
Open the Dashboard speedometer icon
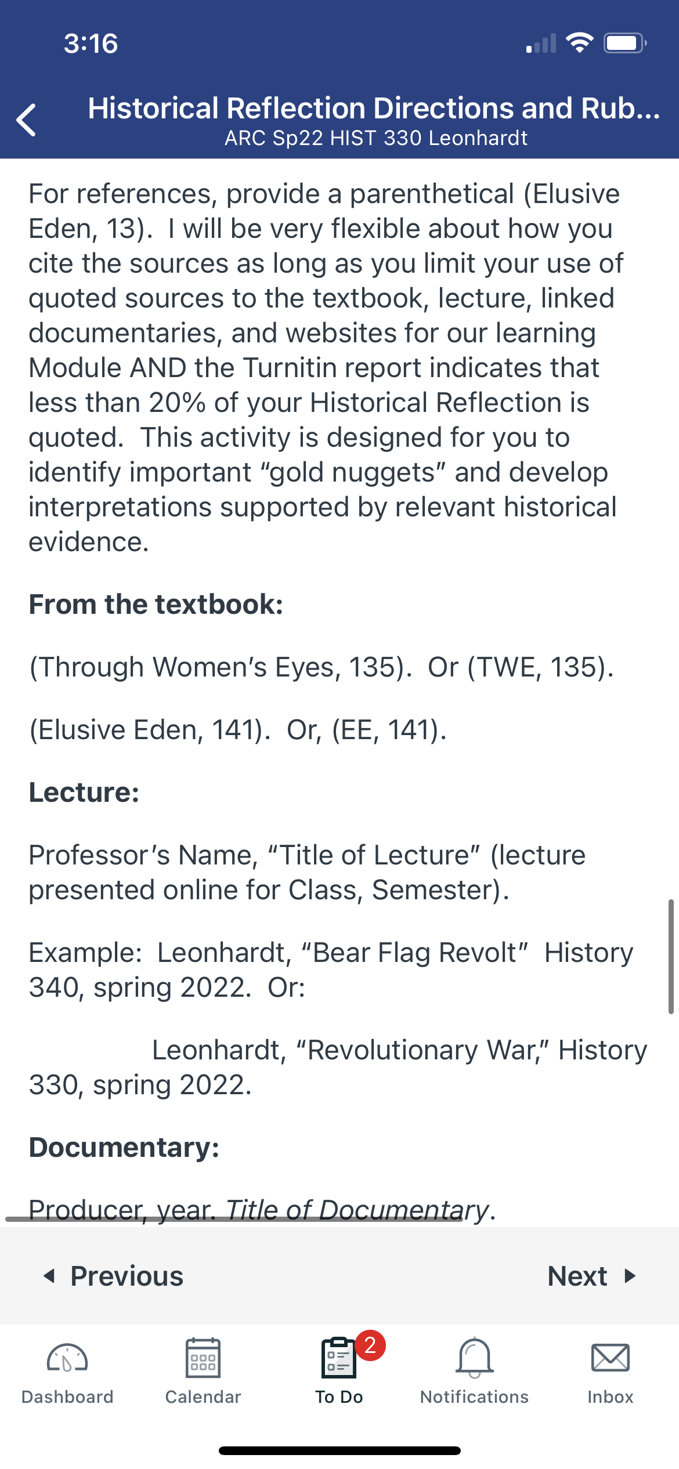point(67,1358)
